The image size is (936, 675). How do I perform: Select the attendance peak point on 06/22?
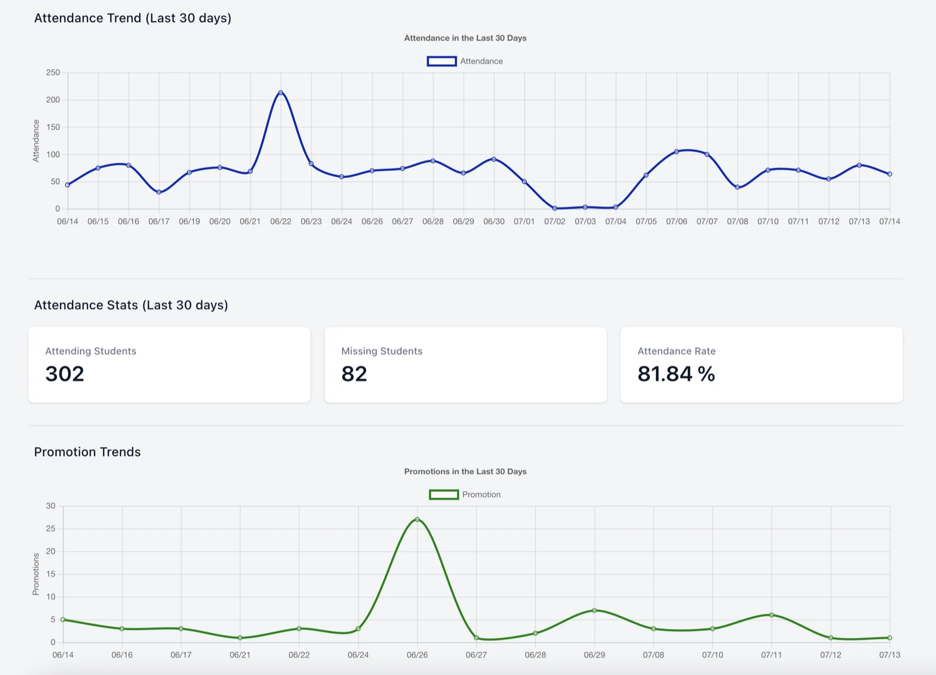coord(281,92)
